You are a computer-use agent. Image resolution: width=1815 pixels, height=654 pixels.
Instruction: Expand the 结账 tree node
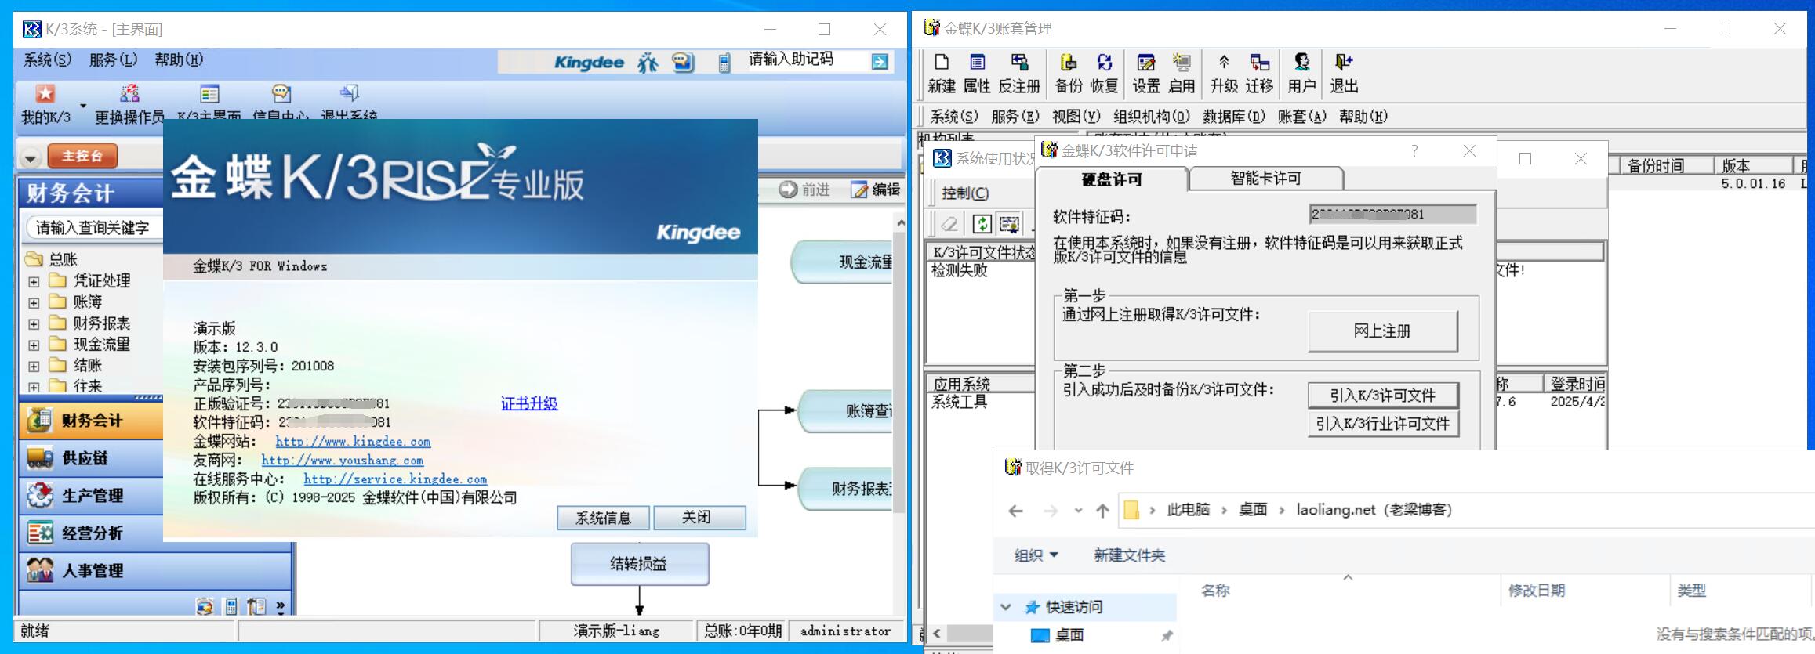pos(34,366)
